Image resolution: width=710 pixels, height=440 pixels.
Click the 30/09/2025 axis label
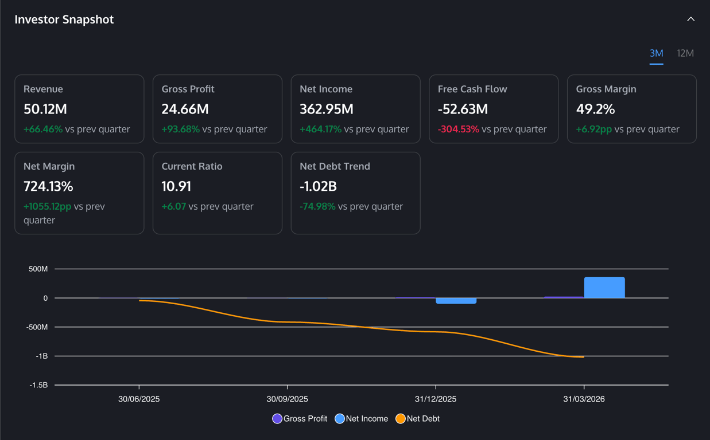click(x=288, y=399)
